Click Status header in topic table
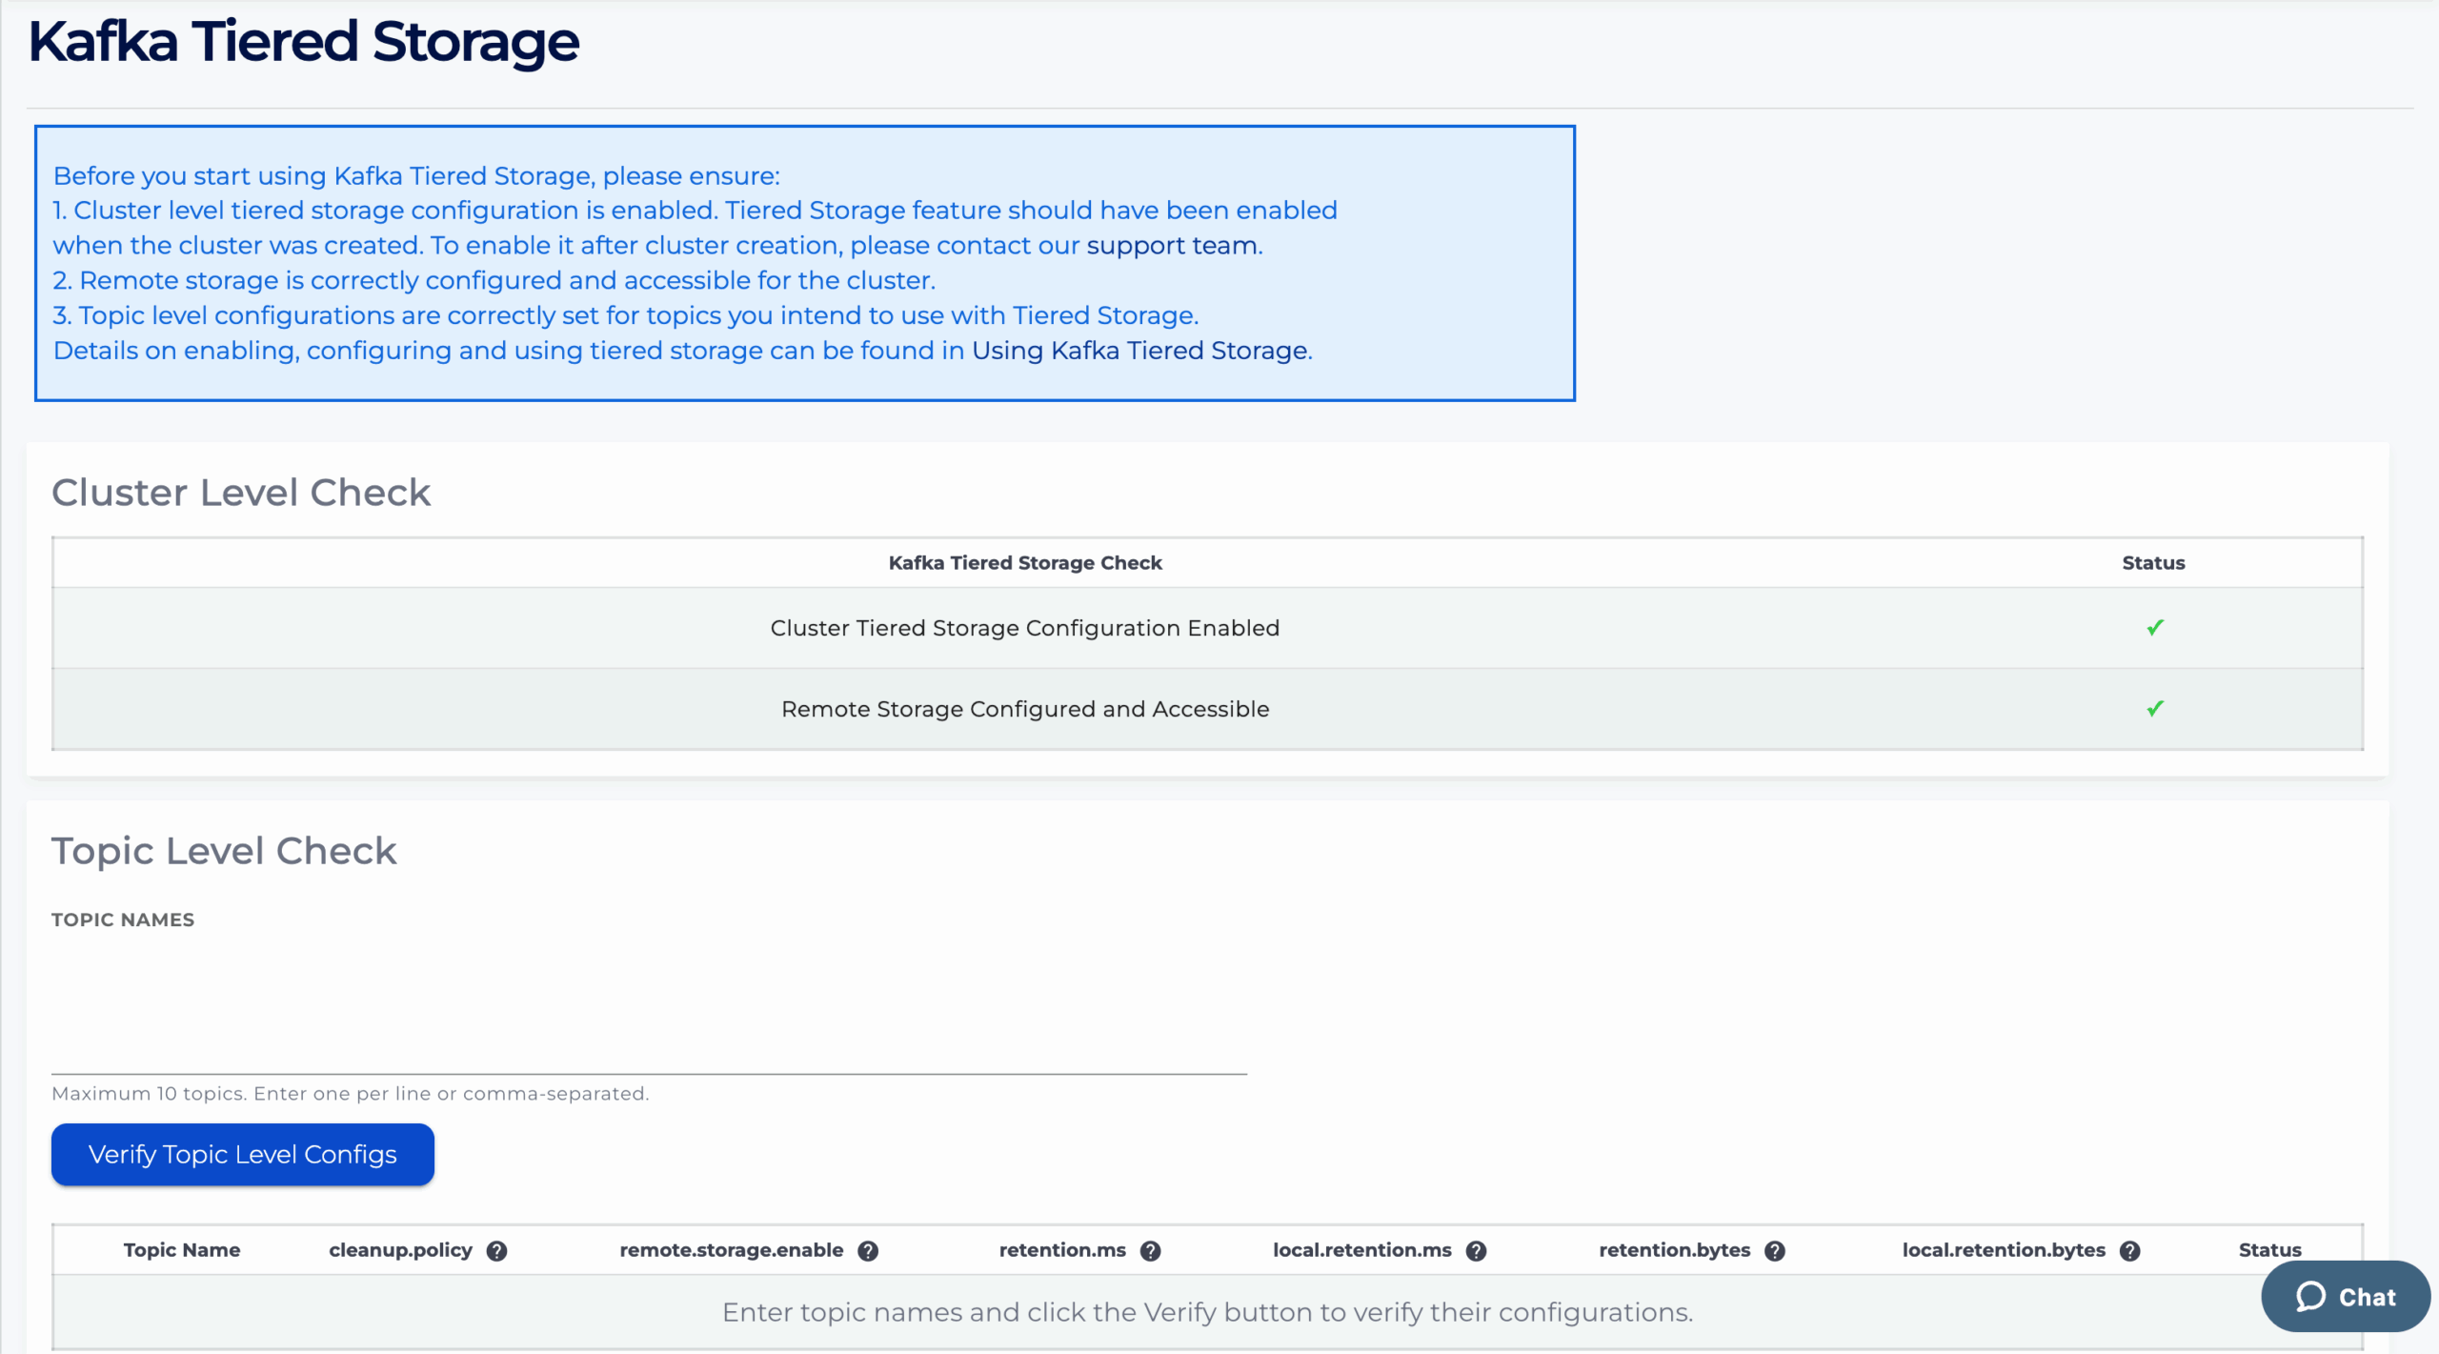This screenshot has height=1354, width=2439. 2268,1250
